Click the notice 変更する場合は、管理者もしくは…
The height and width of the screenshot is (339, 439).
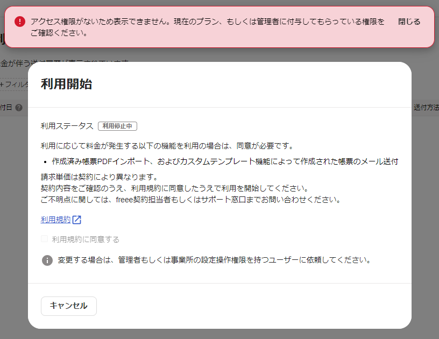click(x=215, y=260)
